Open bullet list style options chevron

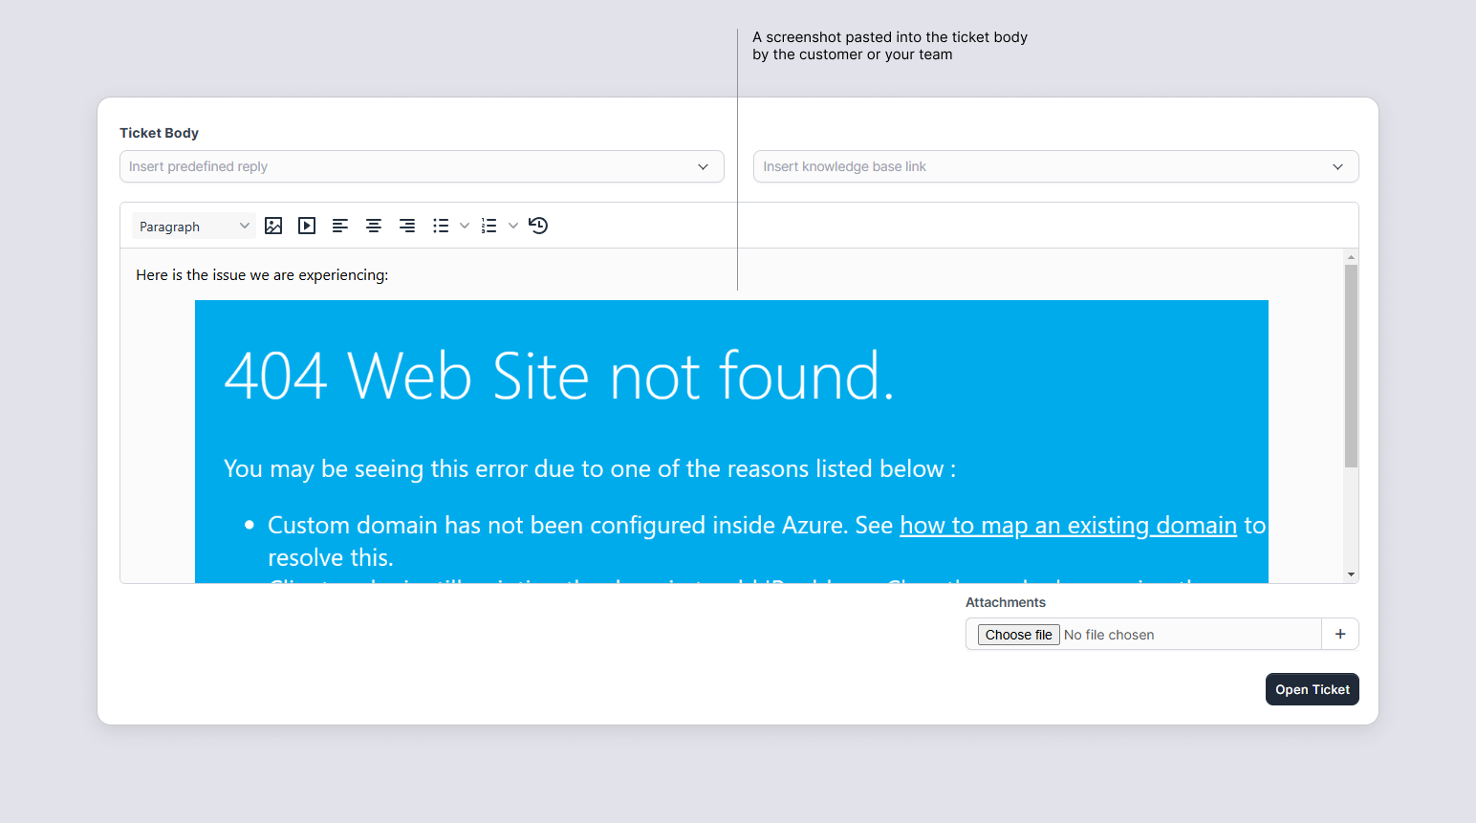(465, 226)
